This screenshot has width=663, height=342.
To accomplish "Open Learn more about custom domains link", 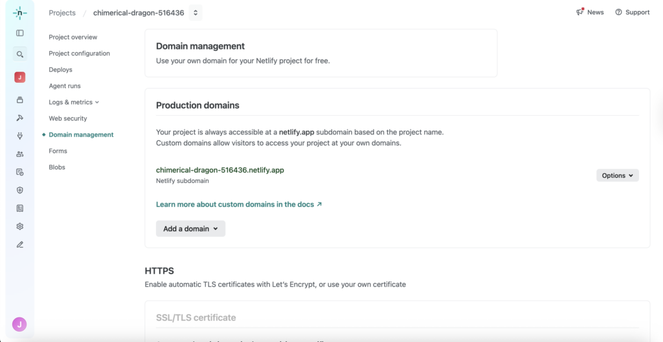I will pyautogui.click(x=238, y=204).
